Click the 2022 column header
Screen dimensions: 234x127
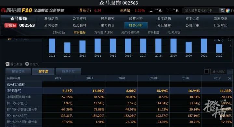(x=58, y=78)
